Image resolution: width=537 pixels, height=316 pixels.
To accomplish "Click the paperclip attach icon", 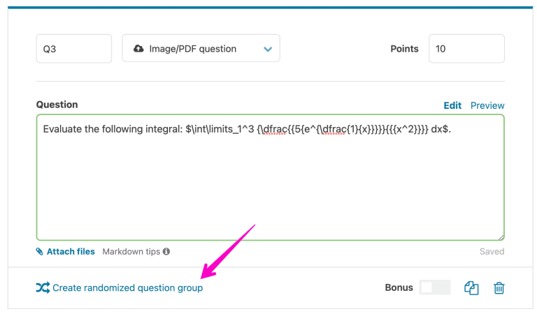I will tap(40, 252).
